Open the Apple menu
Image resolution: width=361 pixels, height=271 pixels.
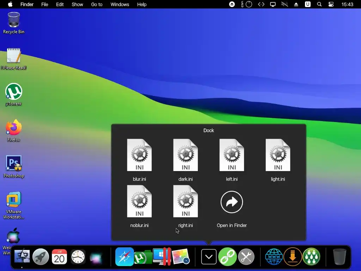[x=10, y=4]
